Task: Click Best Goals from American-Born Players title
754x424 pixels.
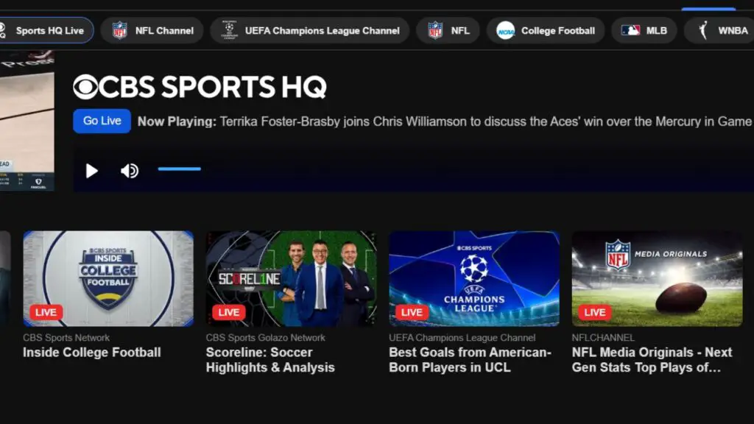Action: pyautogui.click(x=470, y=360)
